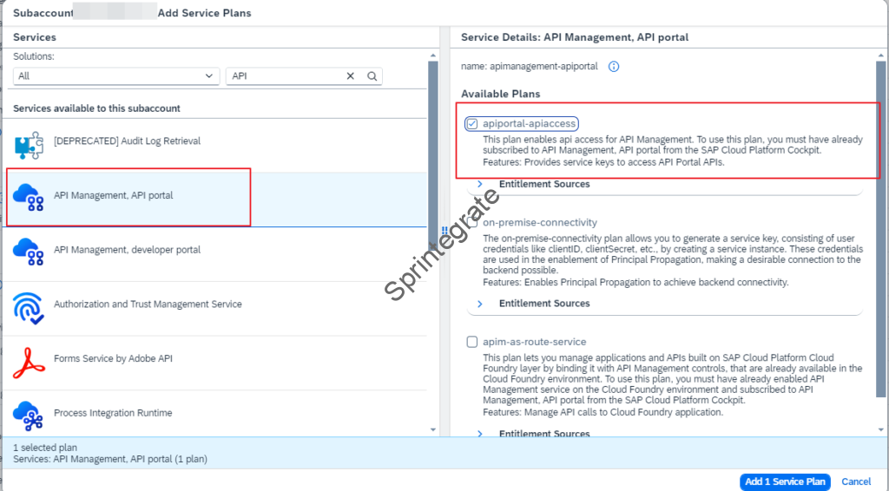Open the Solutions dropdown set to All
The image size is (889, 491).
pos(116,75)
